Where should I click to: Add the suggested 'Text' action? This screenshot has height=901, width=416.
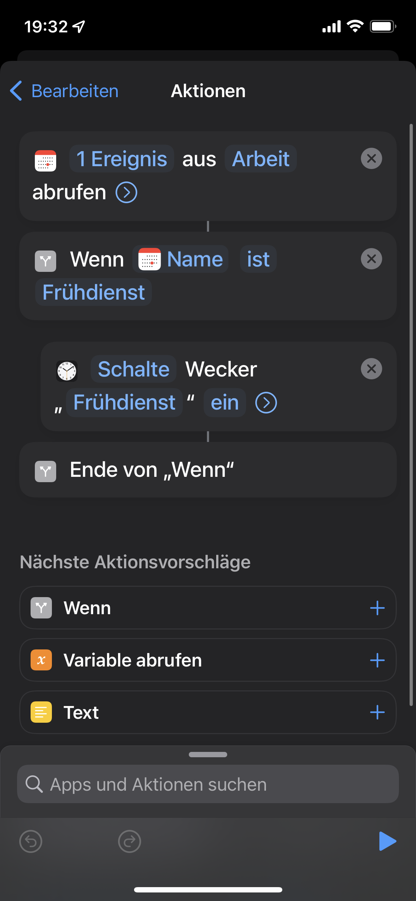tap(377, 712)
